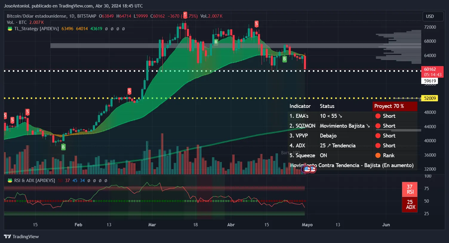Click the 1D interval in chart title
Viewport: 449px width, 243px height.
tap(72, 16)
